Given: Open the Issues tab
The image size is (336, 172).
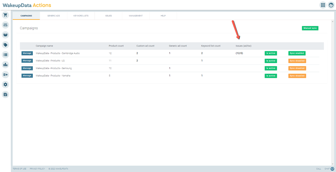Looking at the screenshot, I should tap(108, 16).
